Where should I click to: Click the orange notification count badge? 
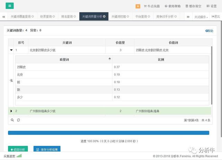pos(138,6)
